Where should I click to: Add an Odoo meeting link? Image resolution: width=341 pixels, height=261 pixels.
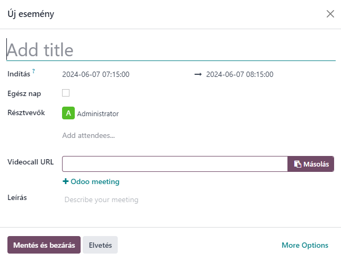tap(91, 181)
